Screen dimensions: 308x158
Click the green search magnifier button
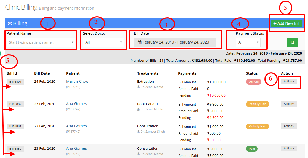tap(292, 42)
